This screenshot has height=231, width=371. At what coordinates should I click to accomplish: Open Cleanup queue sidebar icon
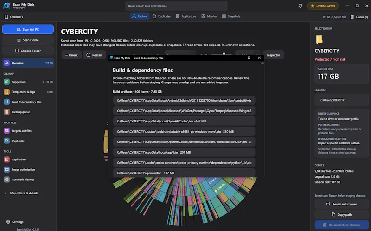pyautogui.click(x=7, y=112)
